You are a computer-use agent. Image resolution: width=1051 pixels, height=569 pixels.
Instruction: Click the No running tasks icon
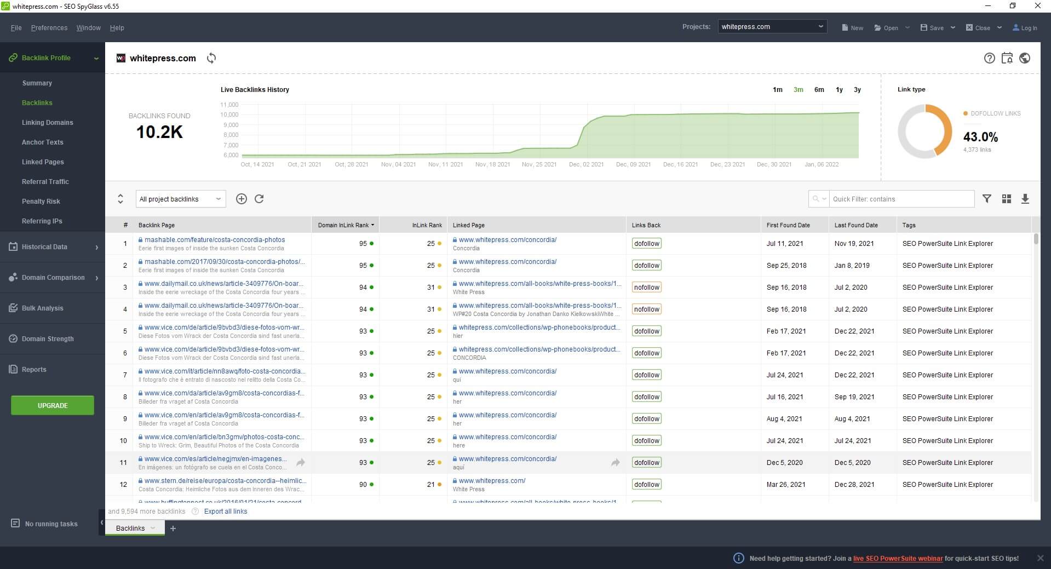15,524
